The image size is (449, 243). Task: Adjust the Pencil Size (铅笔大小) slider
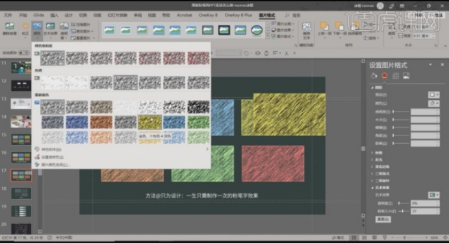point(403,211)
